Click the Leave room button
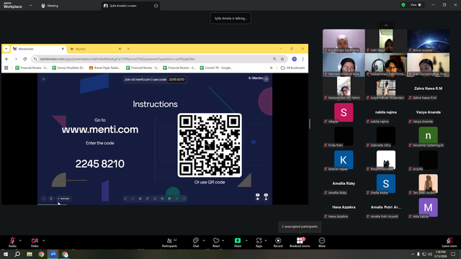This screenshot has height=259, width=461. coord(449,242)
